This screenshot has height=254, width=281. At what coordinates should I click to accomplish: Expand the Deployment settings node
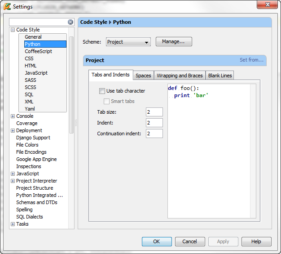pos(13,130)
